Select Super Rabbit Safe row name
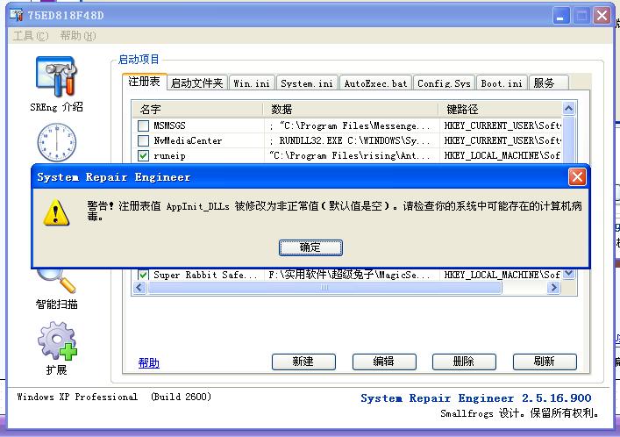 click(205, 275)
